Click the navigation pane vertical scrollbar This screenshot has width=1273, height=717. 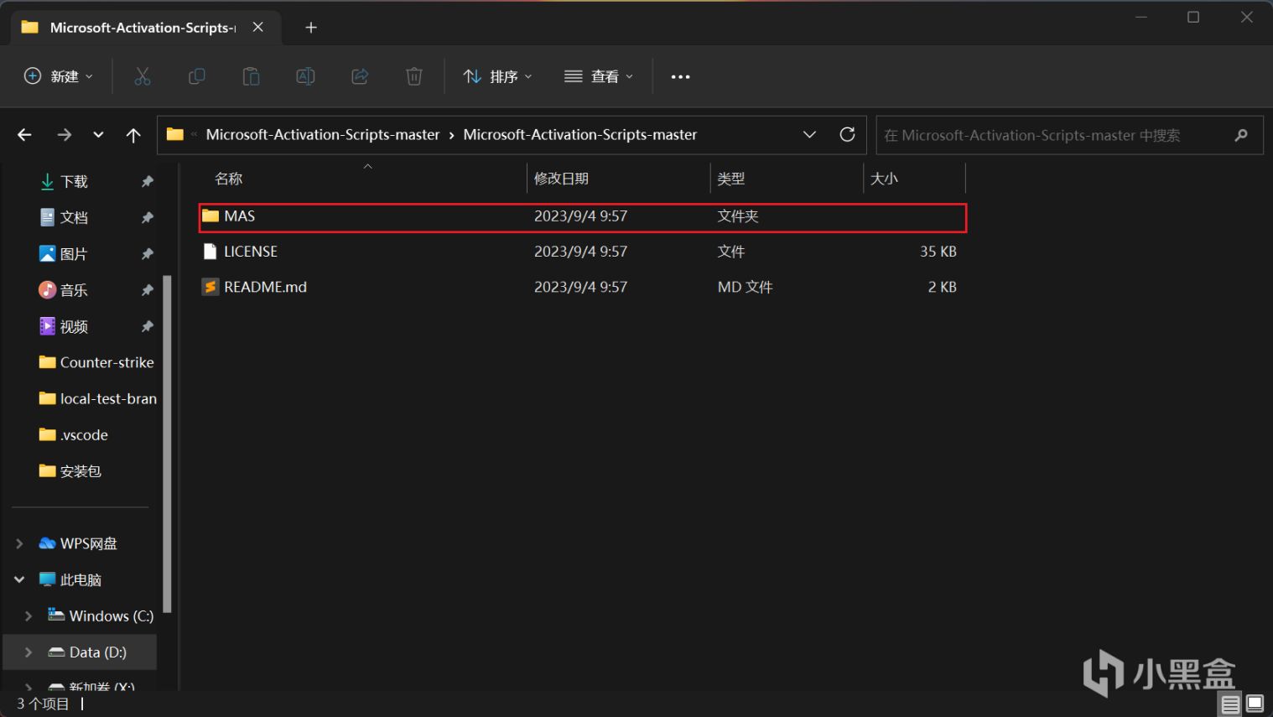tap(166, 444)
